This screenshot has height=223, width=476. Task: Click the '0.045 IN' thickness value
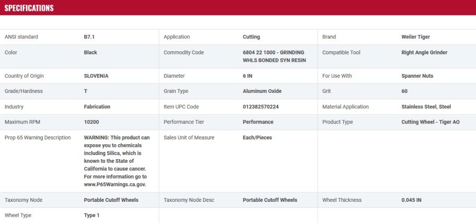click(x=411, y=200)
